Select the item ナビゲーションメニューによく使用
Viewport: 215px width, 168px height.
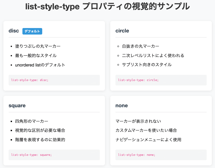pos(148,140)
